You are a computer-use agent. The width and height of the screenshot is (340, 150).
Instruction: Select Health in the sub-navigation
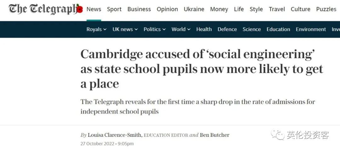pos(204,29)
